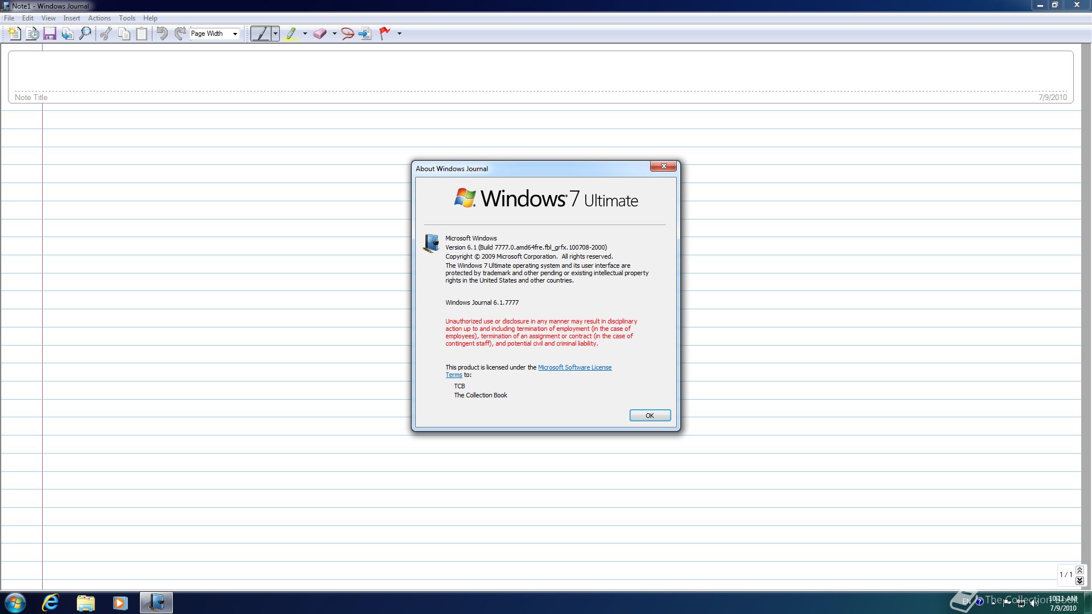Click the date 7/9/2010 in note header
The image size is (1092, 614).
pos(1052,97)
